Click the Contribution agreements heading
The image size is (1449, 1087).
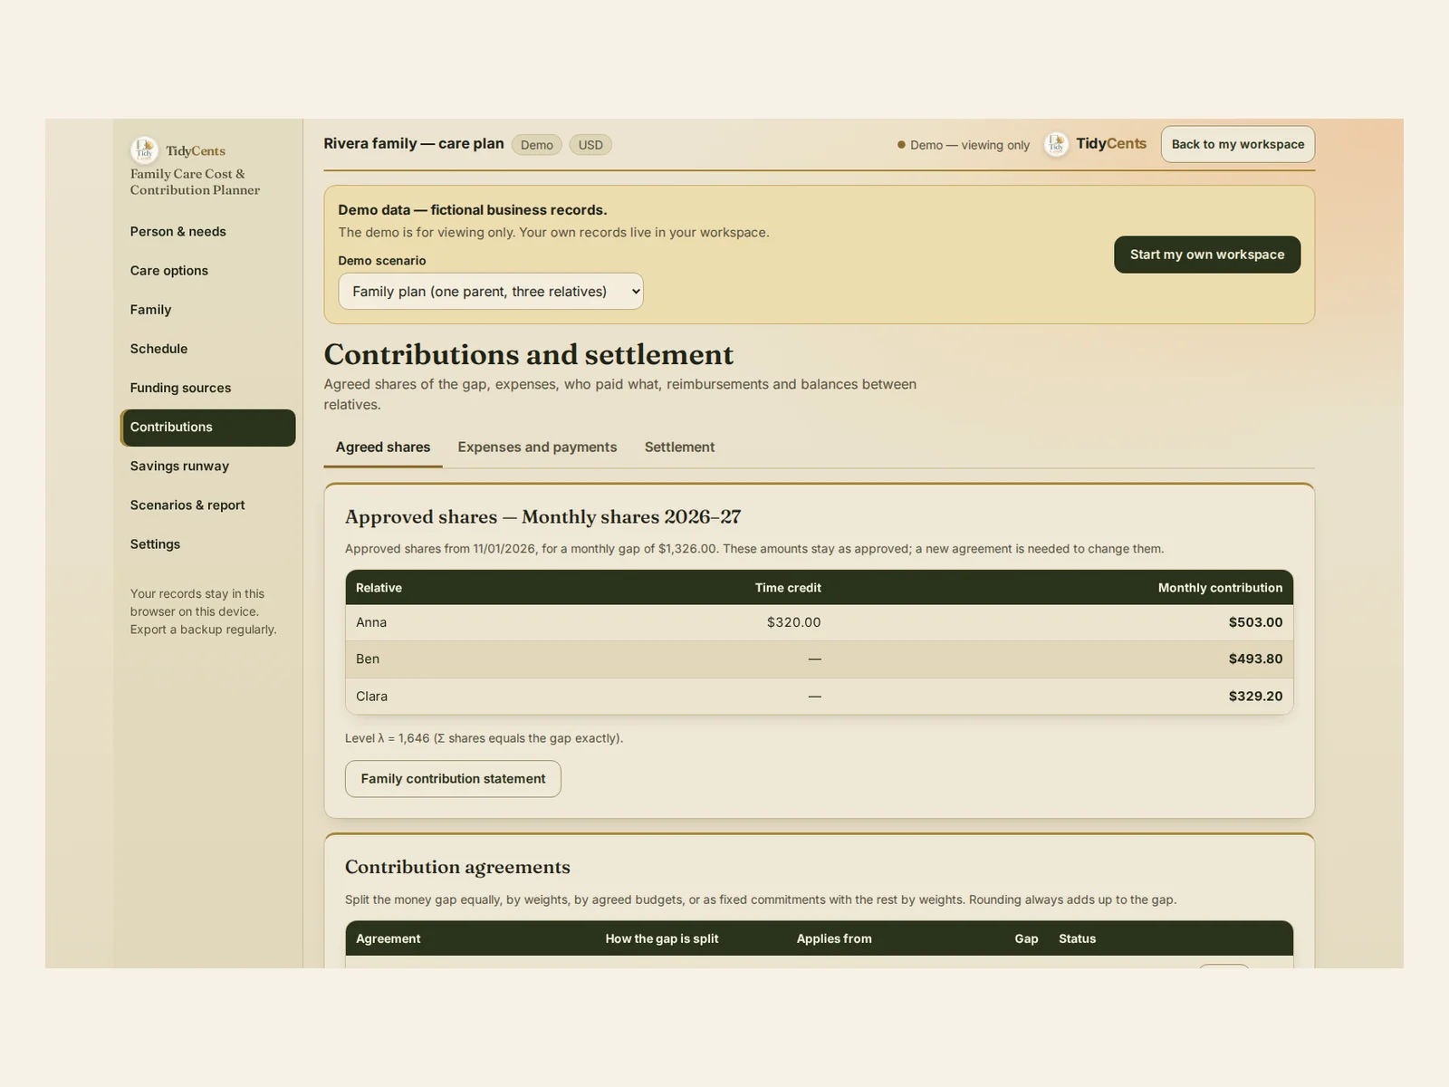(x=457, y=867)
